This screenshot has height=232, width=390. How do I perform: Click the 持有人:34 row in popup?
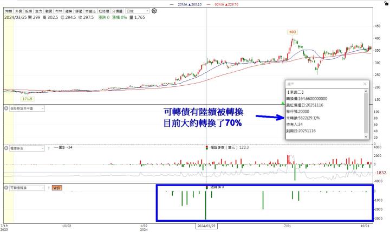pyautogui.click(x=295, y=125)
